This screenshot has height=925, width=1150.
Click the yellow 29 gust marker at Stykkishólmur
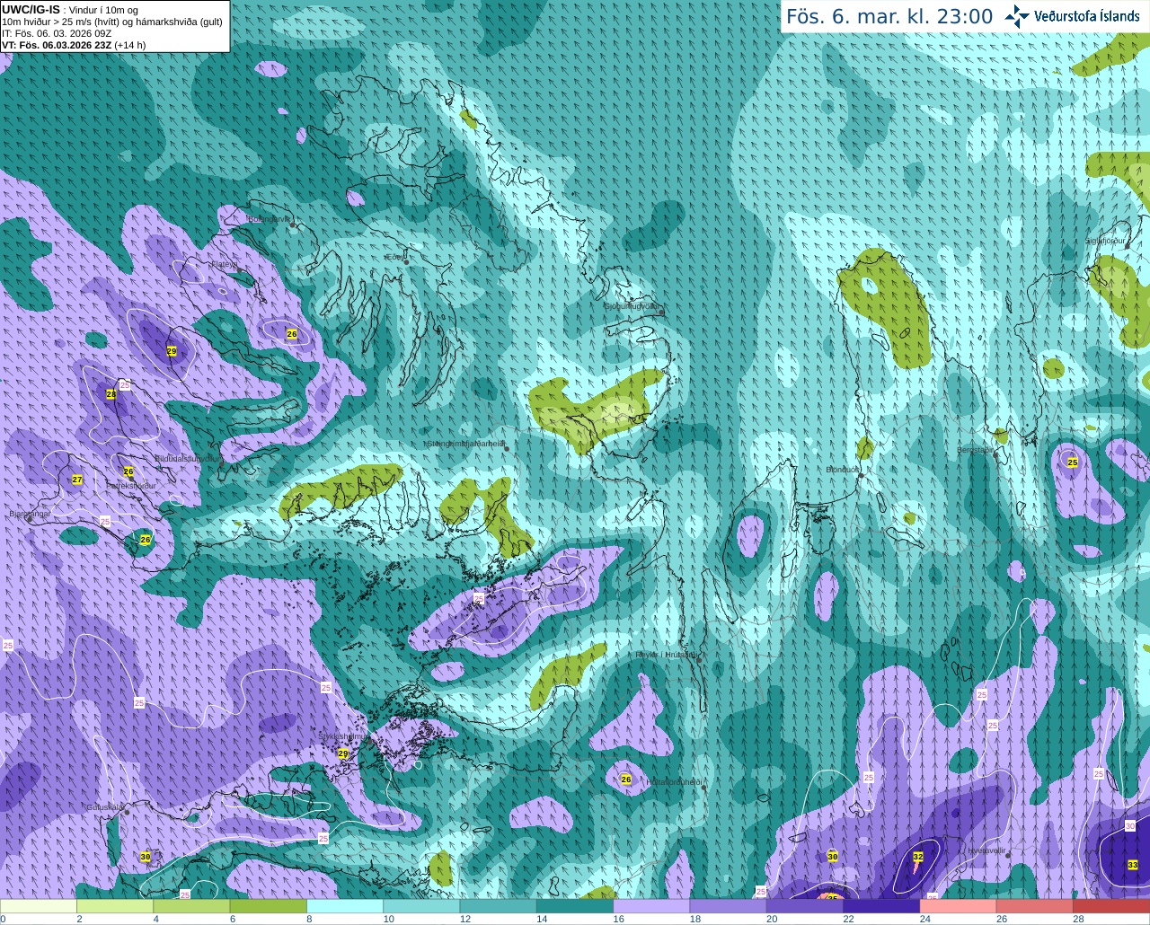pyautogui.click(x=343, y=753)
